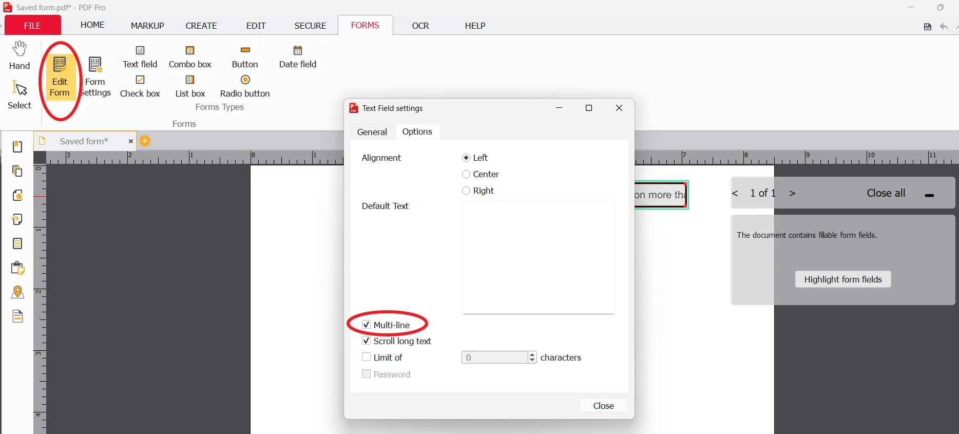Click Close all in notification panel
This screenshot has width=959, height=434.
[x=886, y=193]
